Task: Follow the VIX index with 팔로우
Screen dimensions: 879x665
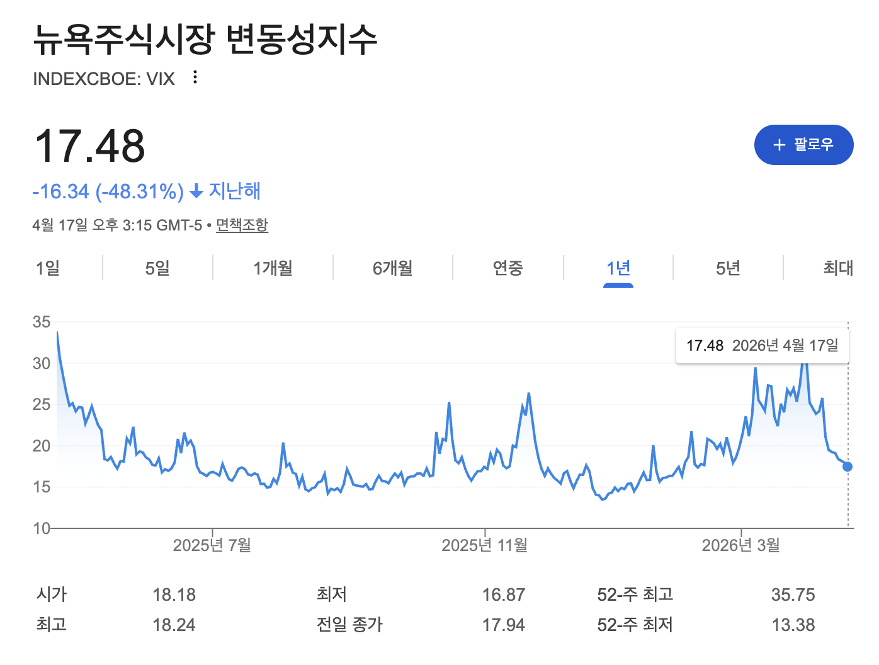Action: [x=804, y=145]
